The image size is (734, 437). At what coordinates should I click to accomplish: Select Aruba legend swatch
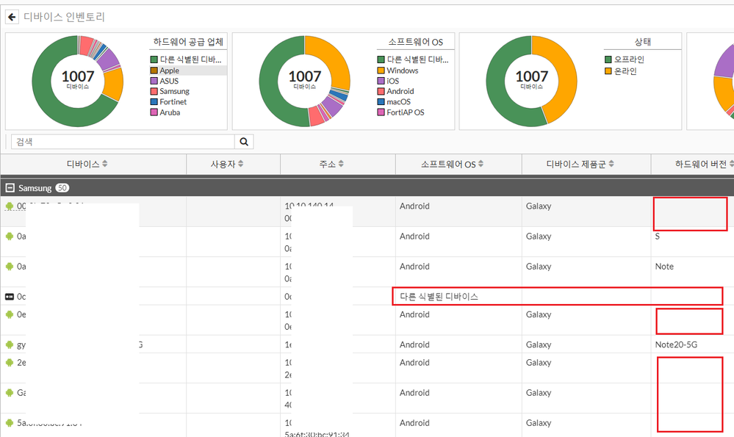(154, 112)
